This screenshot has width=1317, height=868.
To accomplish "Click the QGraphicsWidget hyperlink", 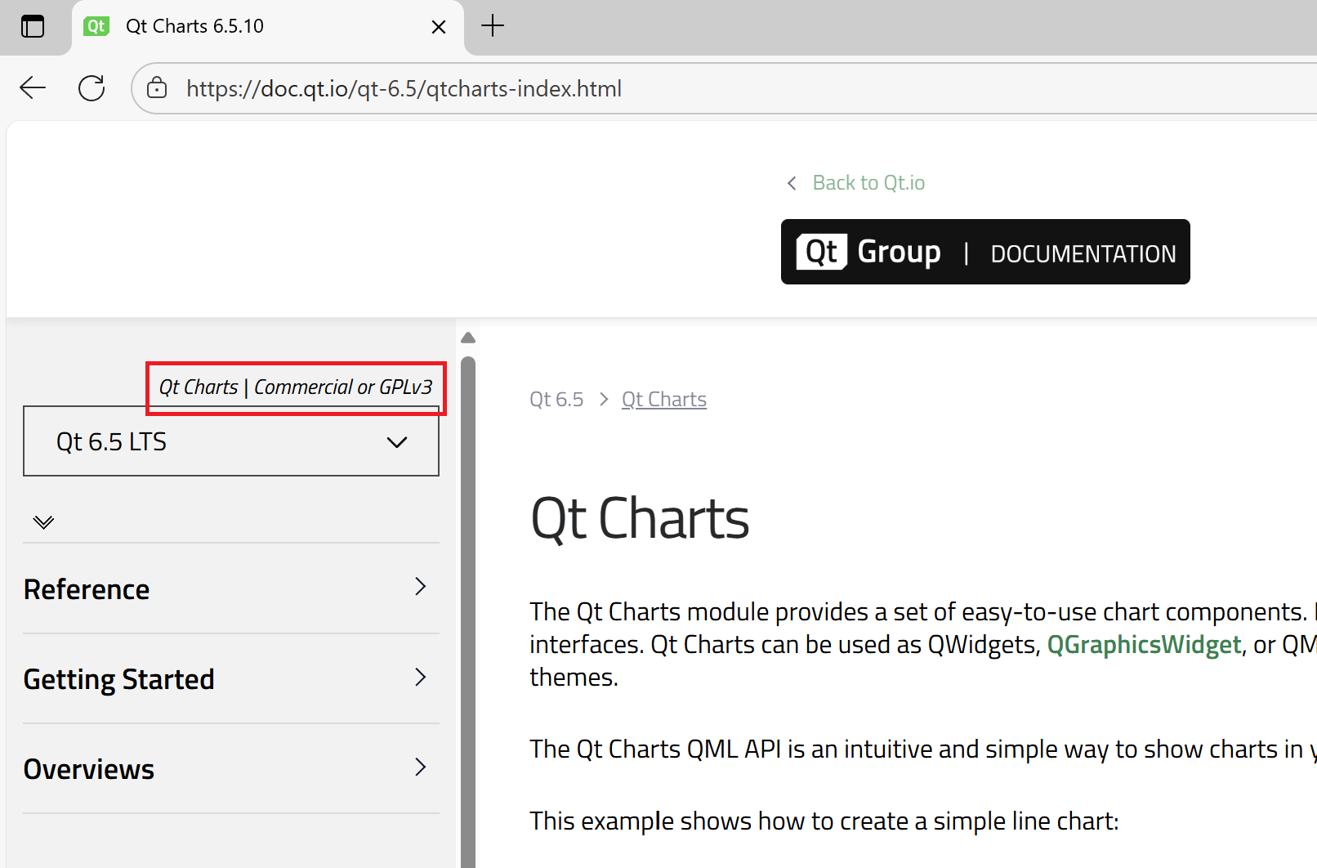I will [1143, 645].
